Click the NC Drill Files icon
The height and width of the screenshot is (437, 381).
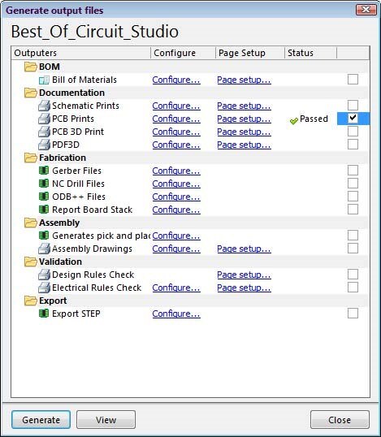(44, 184)
